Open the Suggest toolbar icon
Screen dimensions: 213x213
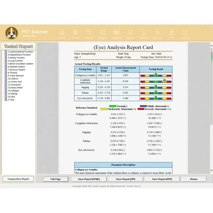[103, 34]
